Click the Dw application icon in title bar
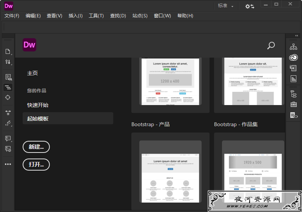The image size is (302, 212). pyautogui.click(x=9, y=6)
